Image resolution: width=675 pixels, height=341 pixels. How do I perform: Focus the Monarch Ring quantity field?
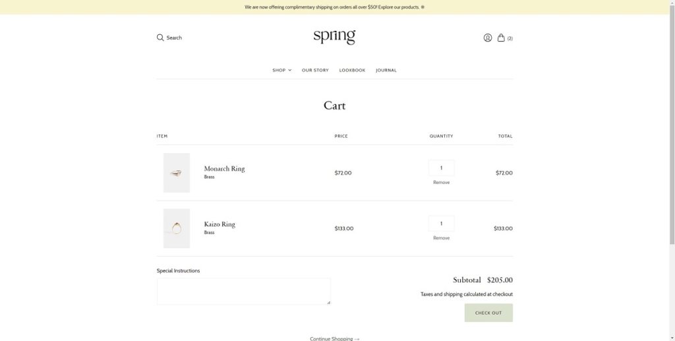(441, 168)
